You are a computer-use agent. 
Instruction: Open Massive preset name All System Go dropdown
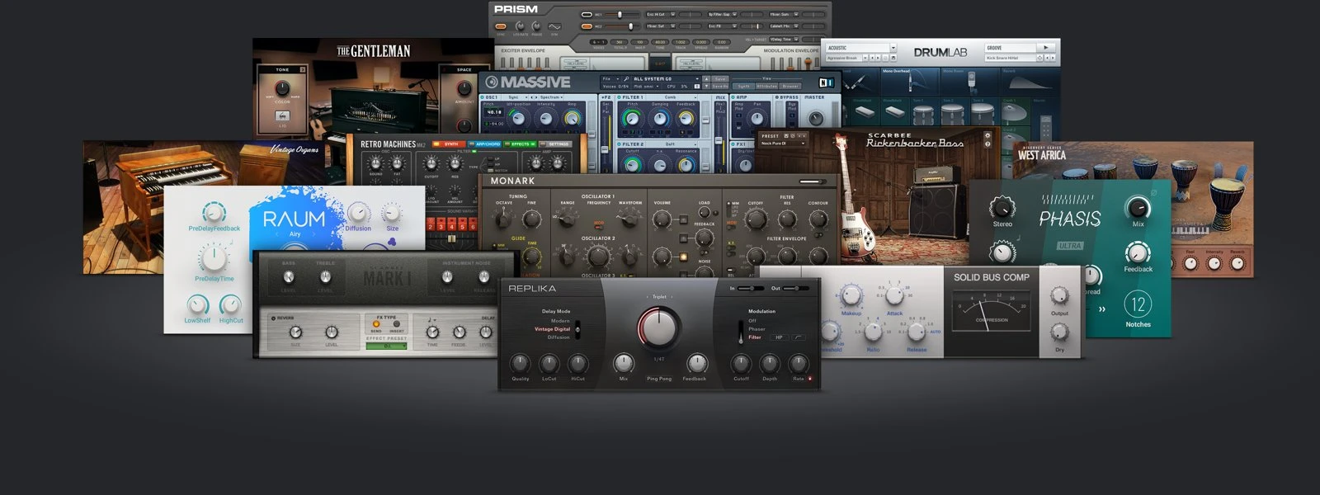tap(667, 79)
